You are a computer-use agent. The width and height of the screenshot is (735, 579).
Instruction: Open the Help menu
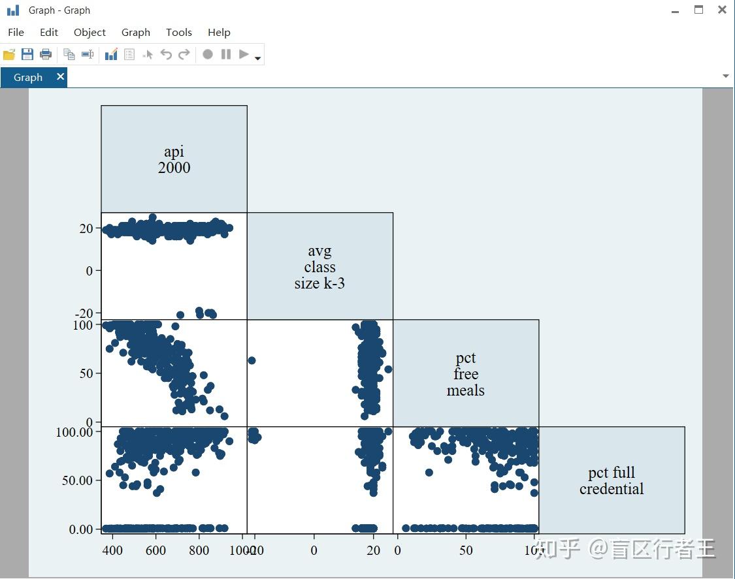coord(219,32)
